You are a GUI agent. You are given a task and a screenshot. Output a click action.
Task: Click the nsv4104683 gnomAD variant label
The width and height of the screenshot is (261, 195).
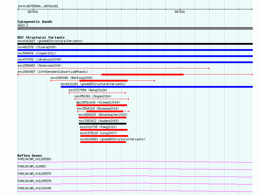[113, 139]
